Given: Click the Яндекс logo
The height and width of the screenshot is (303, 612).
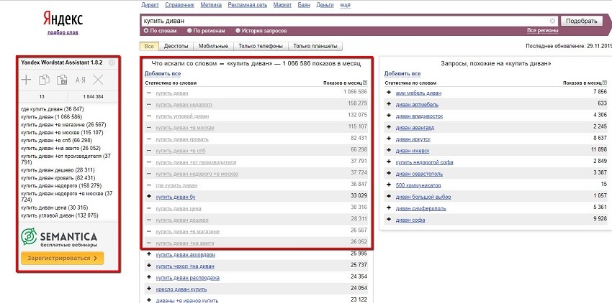Looking at the screenshot, I should pyautogui.click(x=63, y=18).
